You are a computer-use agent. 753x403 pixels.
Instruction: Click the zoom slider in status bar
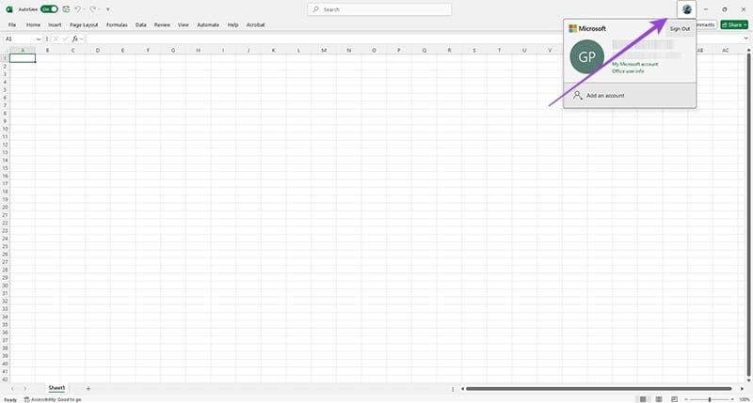coord(710,399)
